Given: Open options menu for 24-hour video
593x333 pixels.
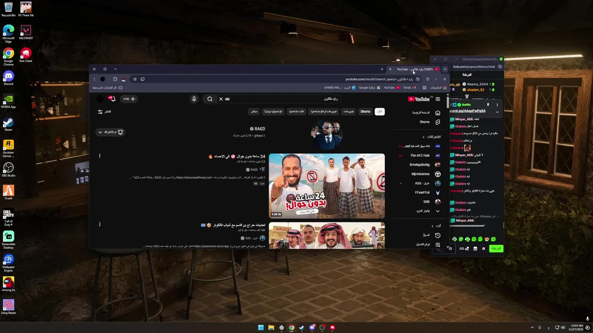Looking at the screenshot, I should [x=100, y=156].
